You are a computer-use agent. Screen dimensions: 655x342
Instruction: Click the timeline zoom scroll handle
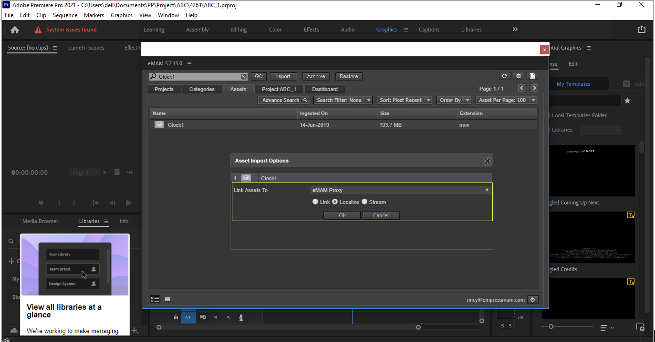(418, 327)
